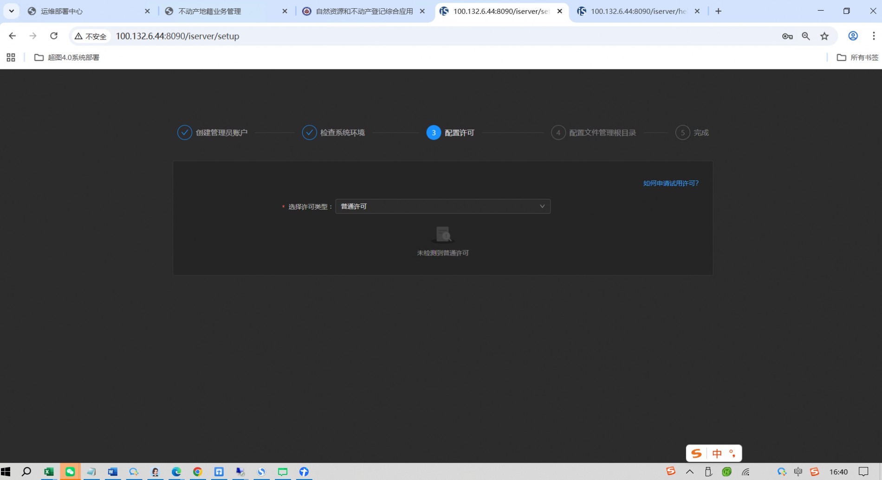The image size is (882, 480).
Task: Open a new browser tab
Action: coord(719,11)
